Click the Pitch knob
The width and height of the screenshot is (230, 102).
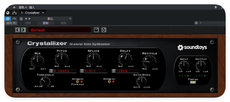(62, 59)
